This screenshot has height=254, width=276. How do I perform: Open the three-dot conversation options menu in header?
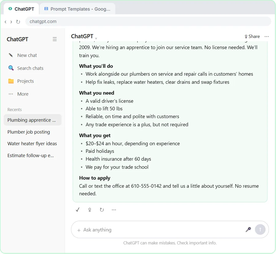[x=267, y=37]
